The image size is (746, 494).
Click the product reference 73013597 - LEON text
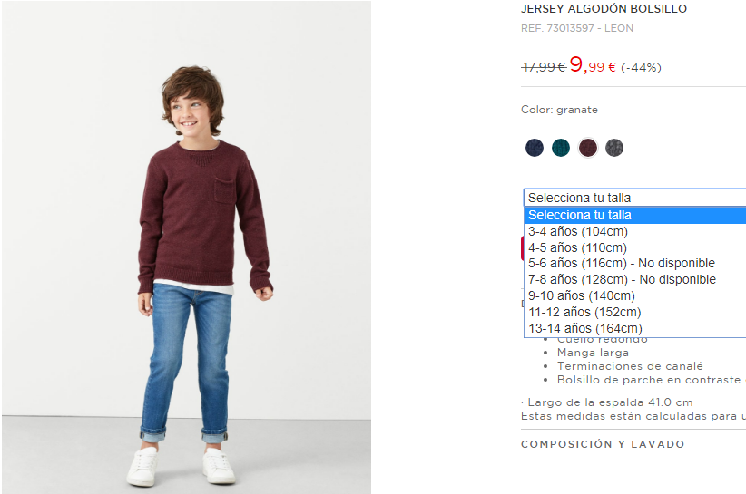click(x=577, y=28)
